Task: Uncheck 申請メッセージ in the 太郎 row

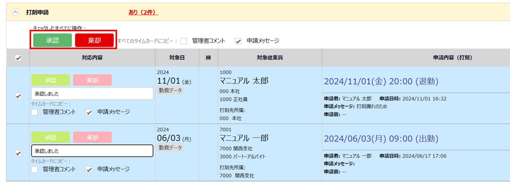Action: tap(89, 112)
